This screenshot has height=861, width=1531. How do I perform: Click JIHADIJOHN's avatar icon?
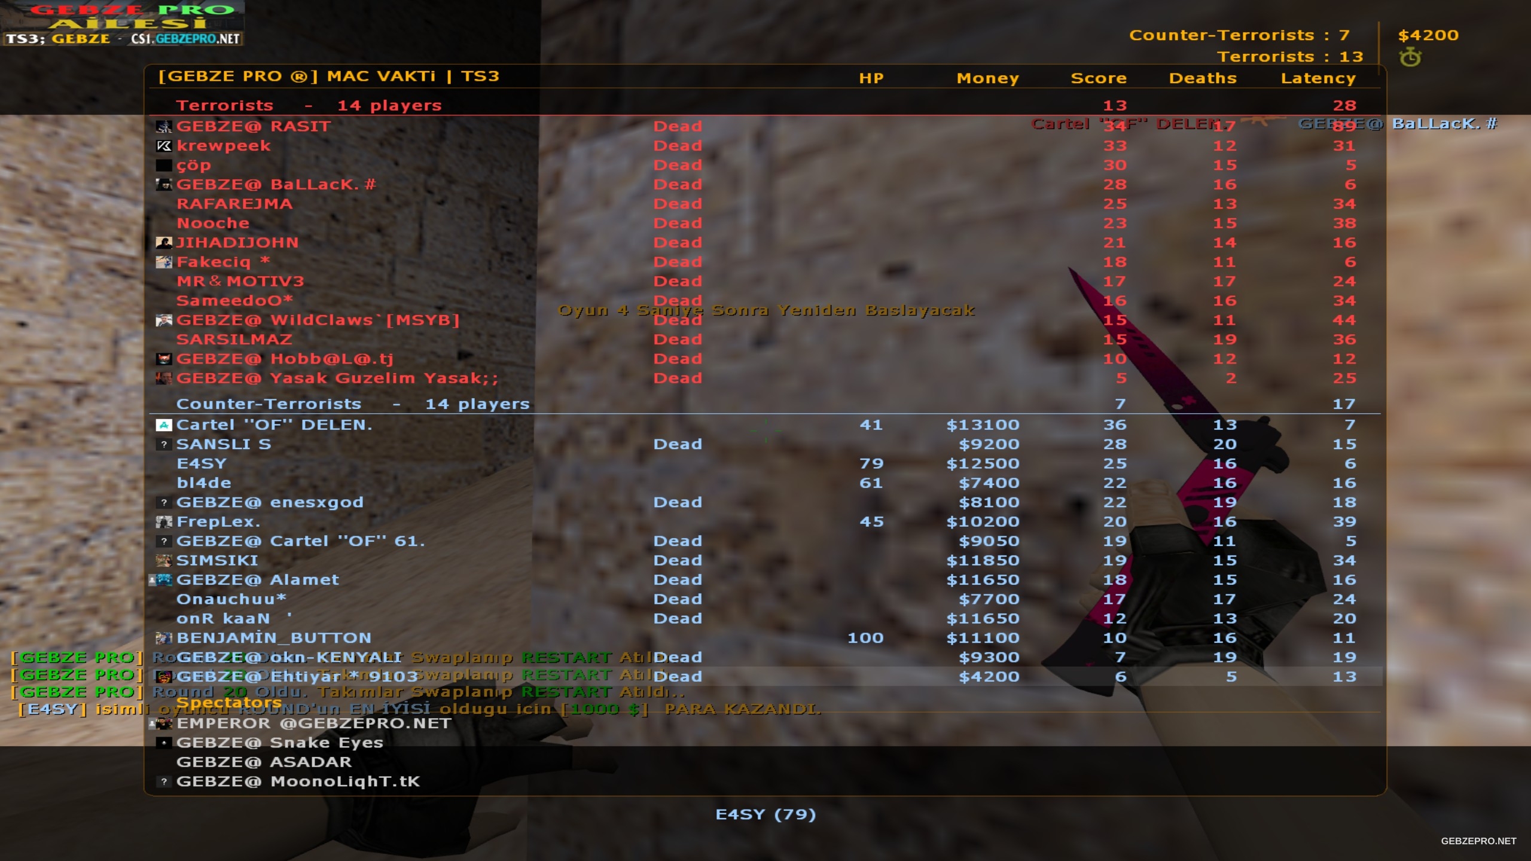click(163, 243)
